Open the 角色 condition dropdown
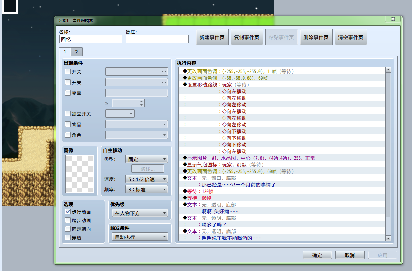The height and width of the screenshot is (271, 412). point(137,135)
